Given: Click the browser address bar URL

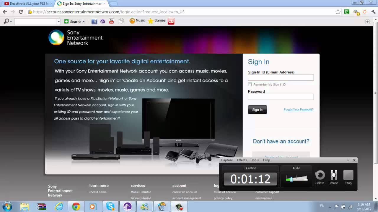Looking at the screenshot, I should (x=109, y=12).
